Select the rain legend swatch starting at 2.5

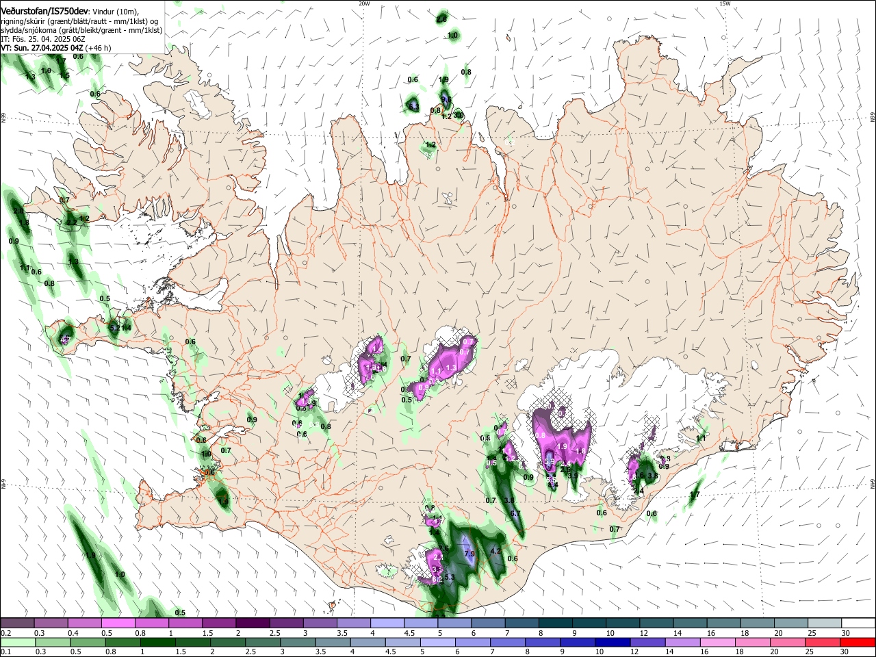[262, 642]
